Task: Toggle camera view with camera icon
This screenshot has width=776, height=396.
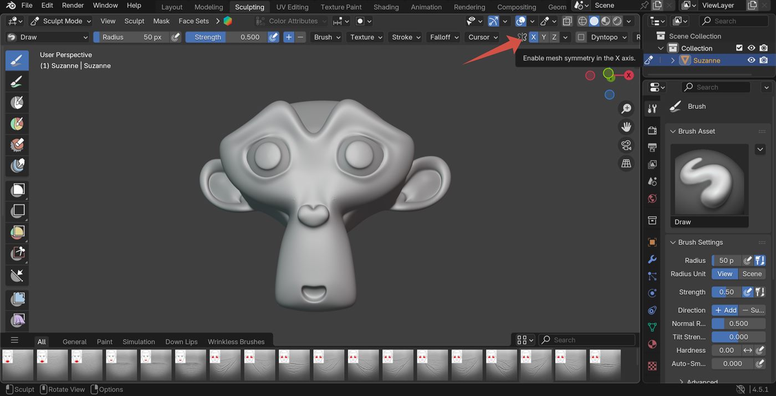Action: tap(626, 145)
